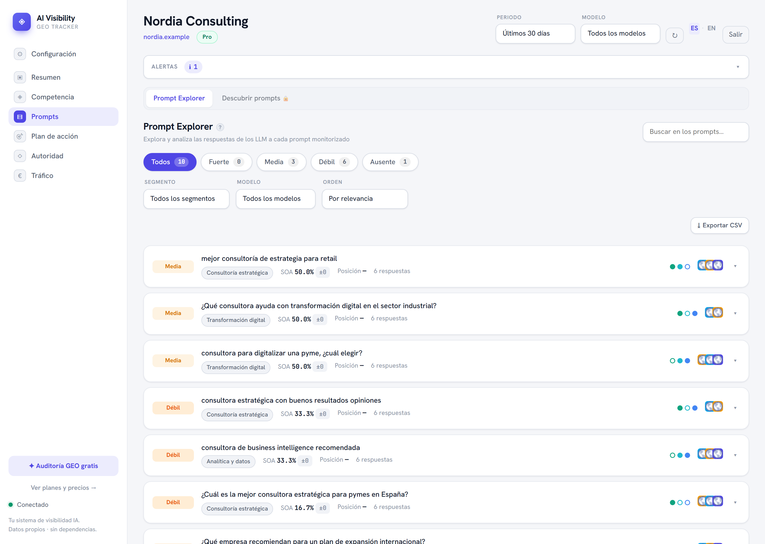Open Plan de acción in sidebar
Screen dimensions: 765x544
pyautogui.click(x=63, y=136)
